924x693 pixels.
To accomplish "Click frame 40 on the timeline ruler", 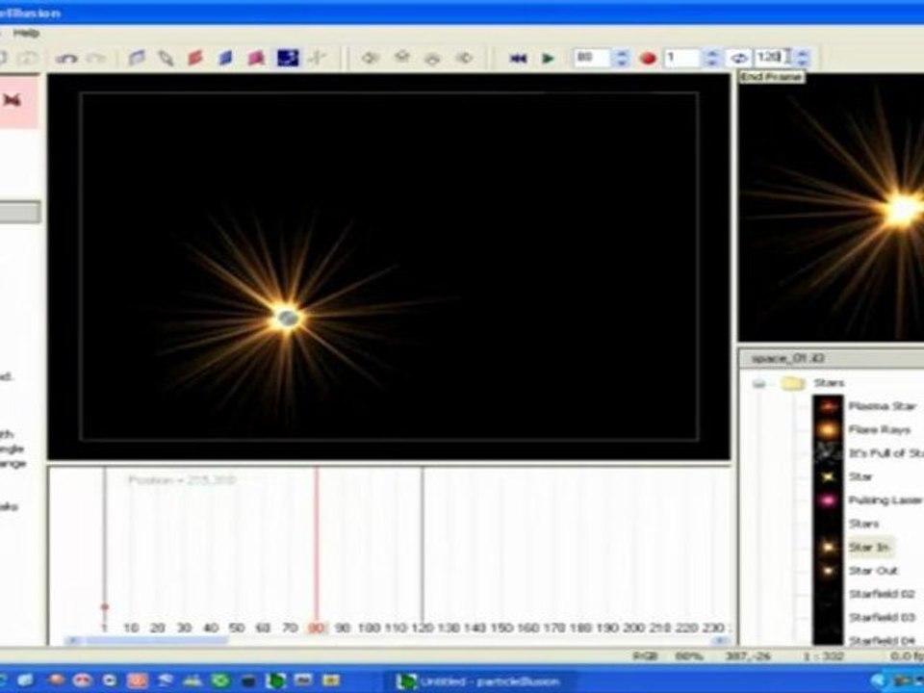I will 211,629.
